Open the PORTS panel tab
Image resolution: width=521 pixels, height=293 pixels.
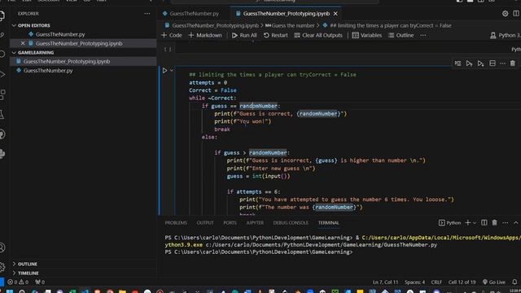230,223
